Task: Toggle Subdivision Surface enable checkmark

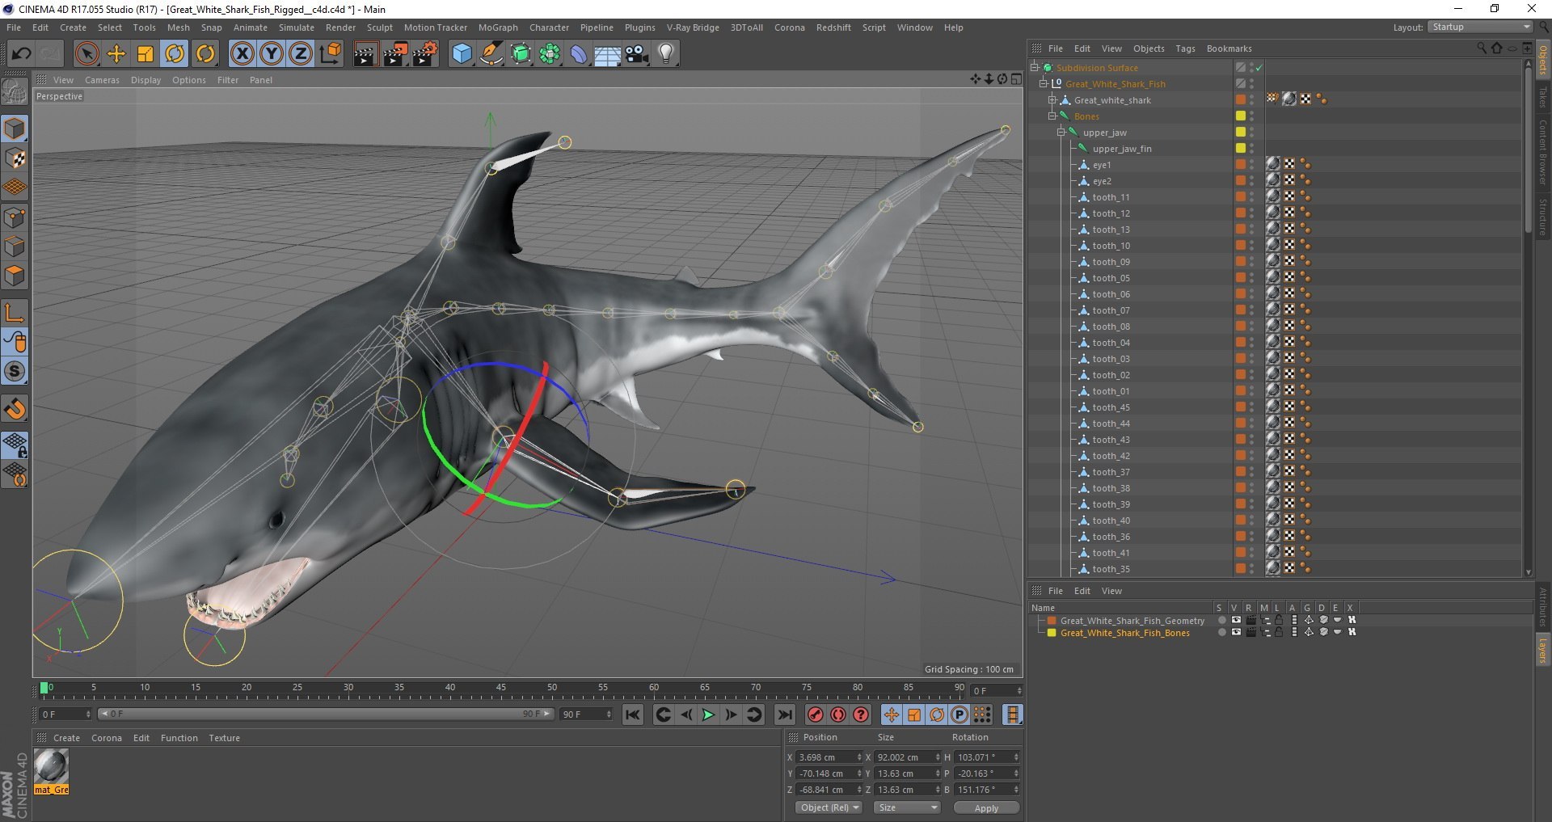Action: click(1259, 68)
